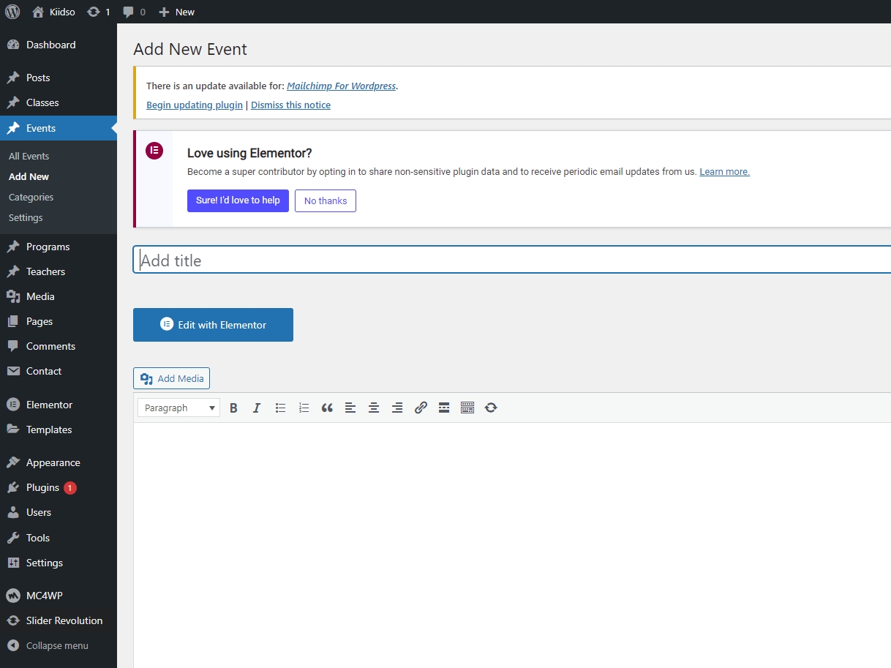Align text to center
Screen dimensions: 891x668
[374, 408]
